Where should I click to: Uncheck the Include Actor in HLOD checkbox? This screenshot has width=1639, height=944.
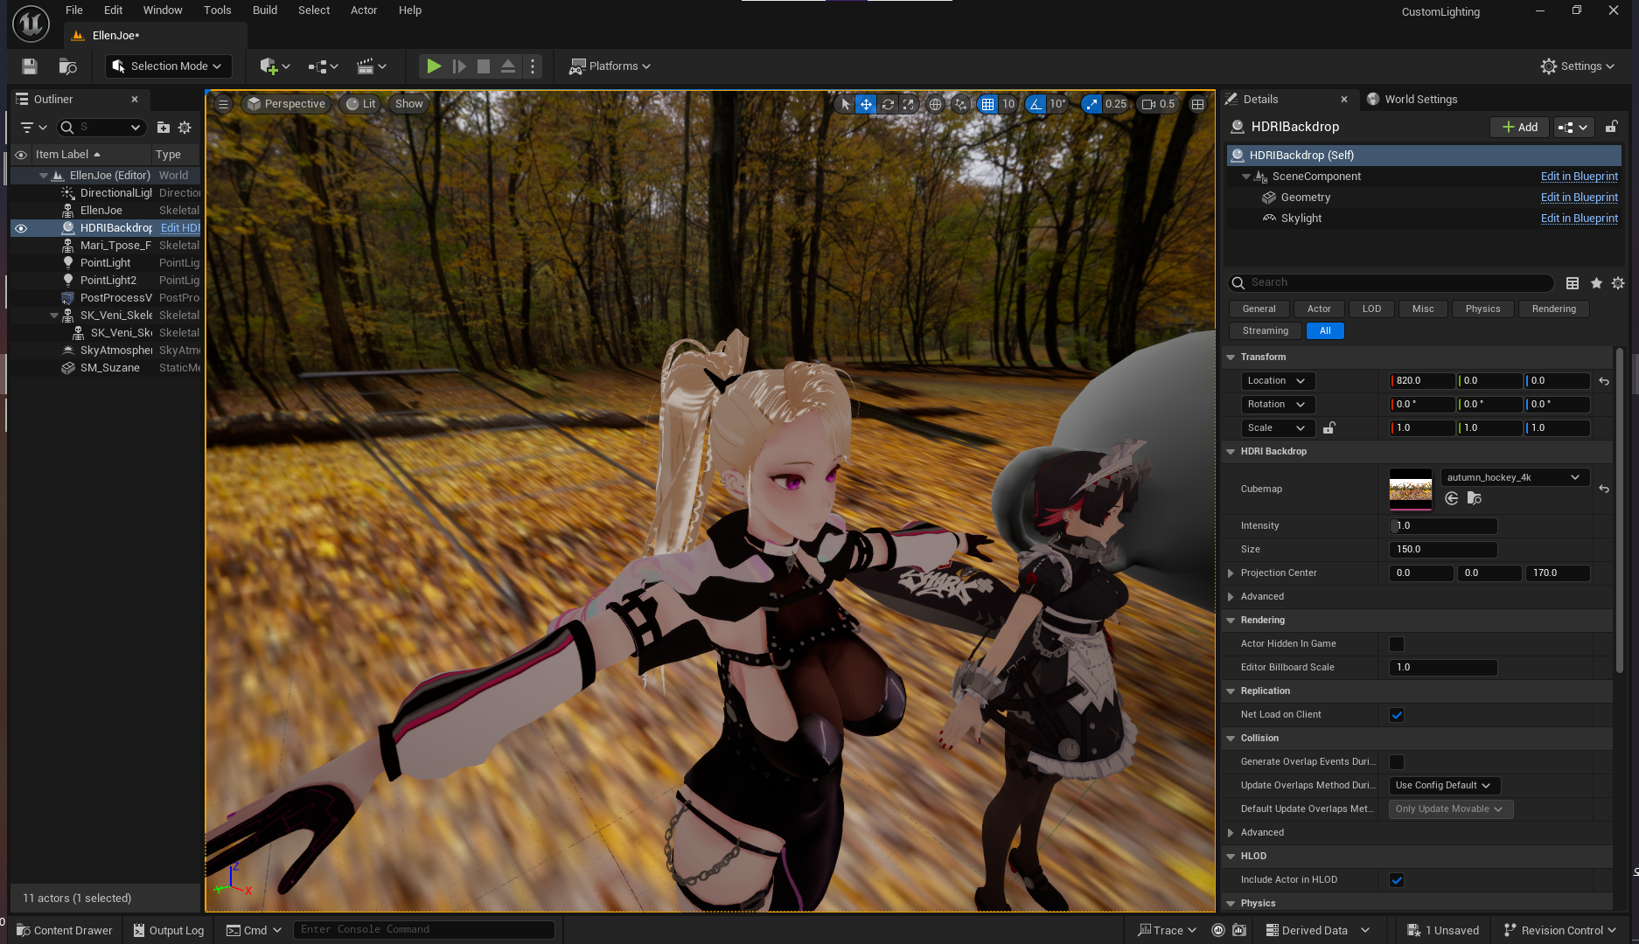pyautogui.click(x=1397, y=880)
